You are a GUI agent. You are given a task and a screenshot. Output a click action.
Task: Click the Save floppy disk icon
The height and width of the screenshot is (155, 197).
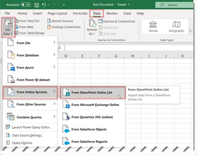pyautogui.click(x=37, y=5)
